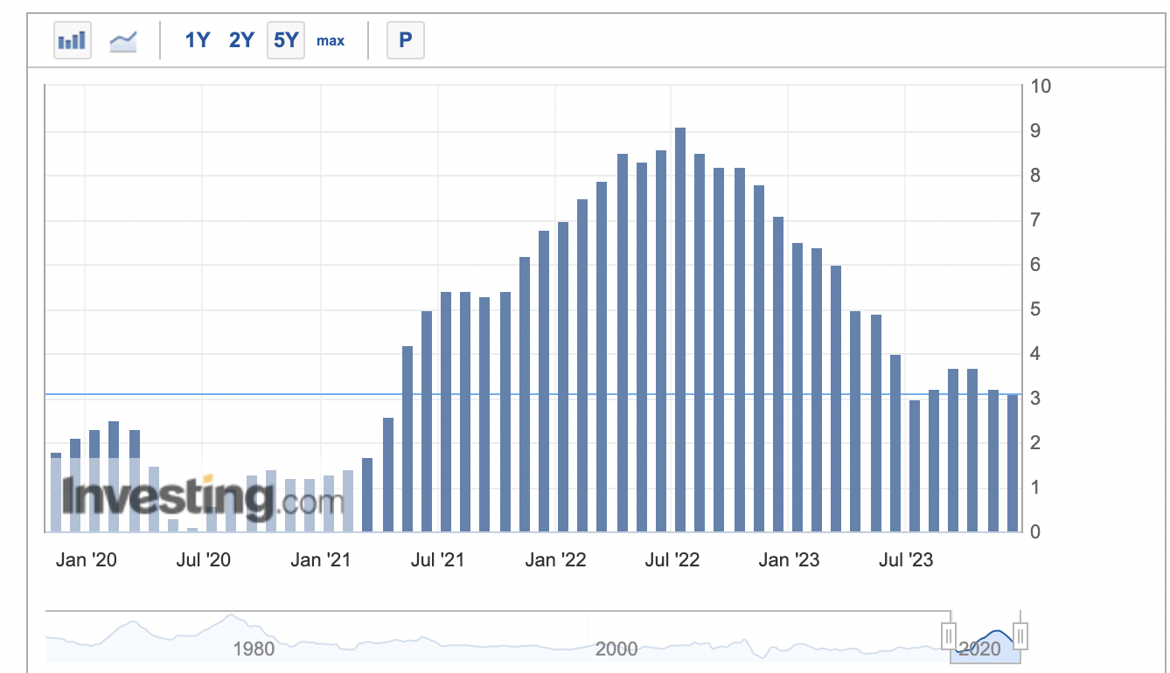
Task: Select the 2Y time range
Action: pyautogui.click(x=241, y=40)
